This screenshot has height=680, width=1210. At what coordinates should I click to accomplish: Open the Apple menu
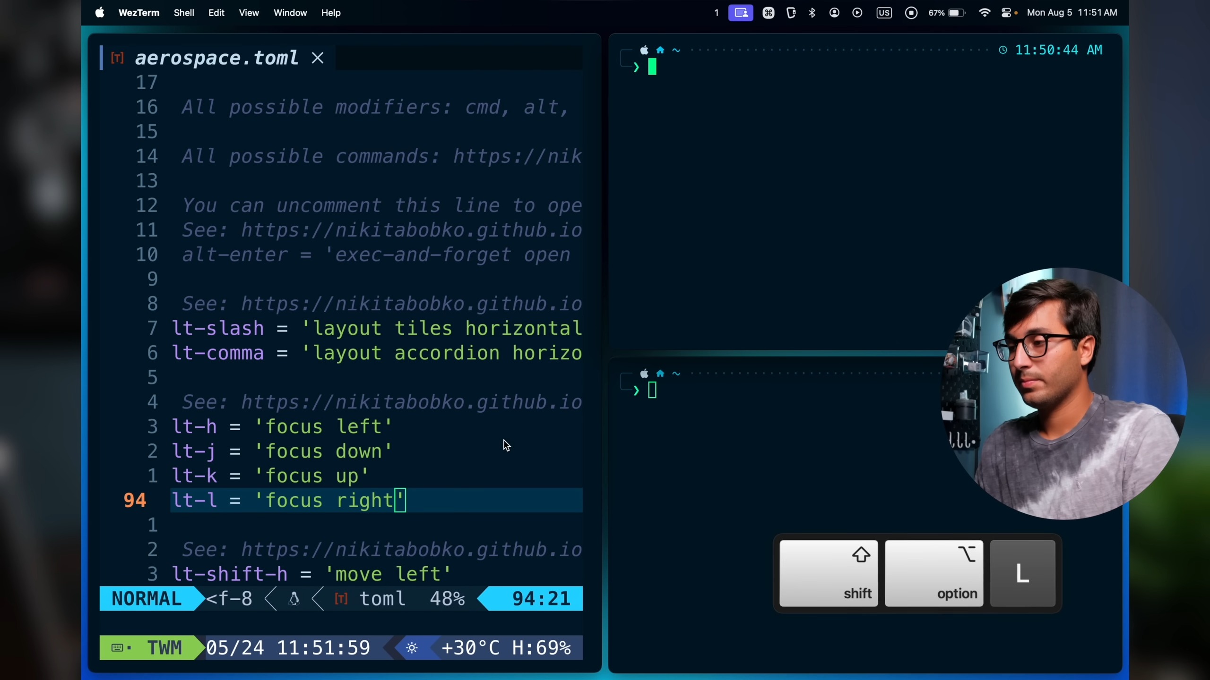(x=100, y=13)
